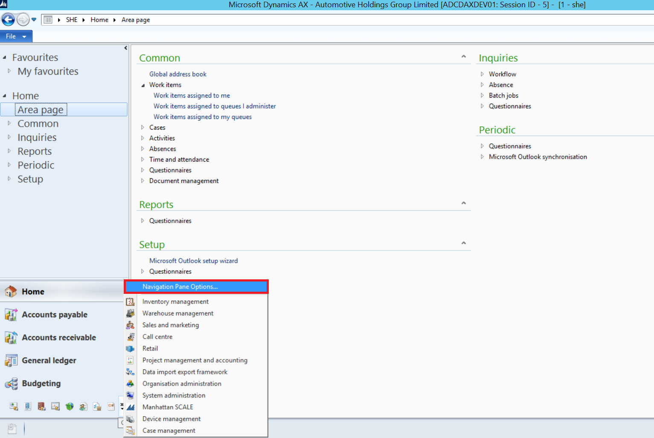Expand the Cases tree item

click(143, 127)
